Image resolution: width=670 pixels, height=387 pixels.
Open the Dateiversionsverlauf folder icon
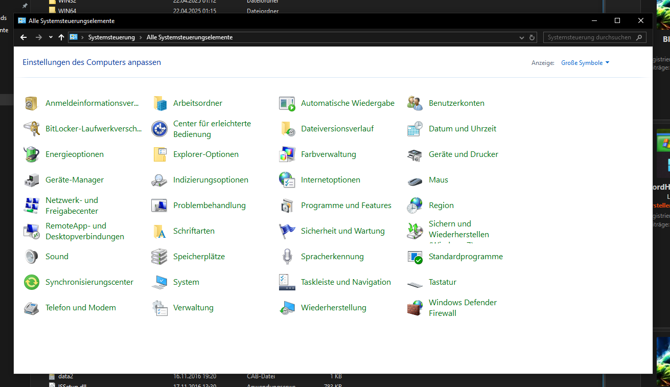[x=287, y=129]
